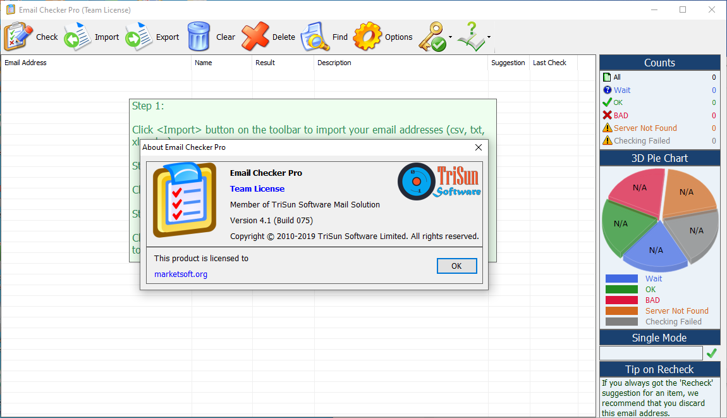
Task: Sort by Email Address column header
Action: tap(96, 63)
